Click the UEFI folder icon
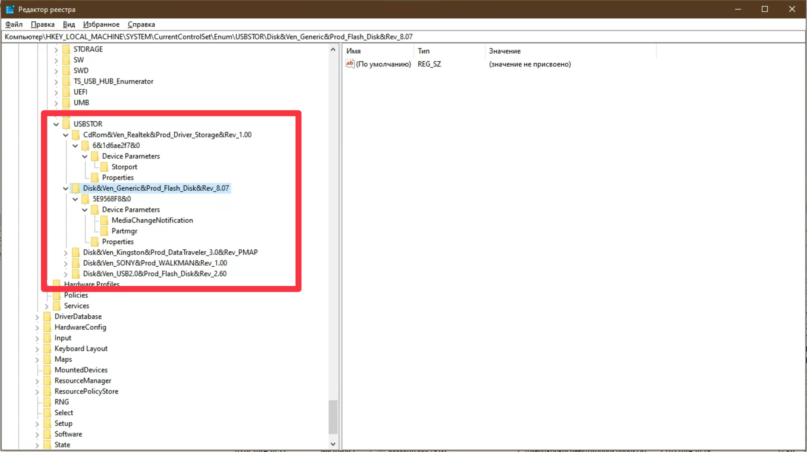 66,92
